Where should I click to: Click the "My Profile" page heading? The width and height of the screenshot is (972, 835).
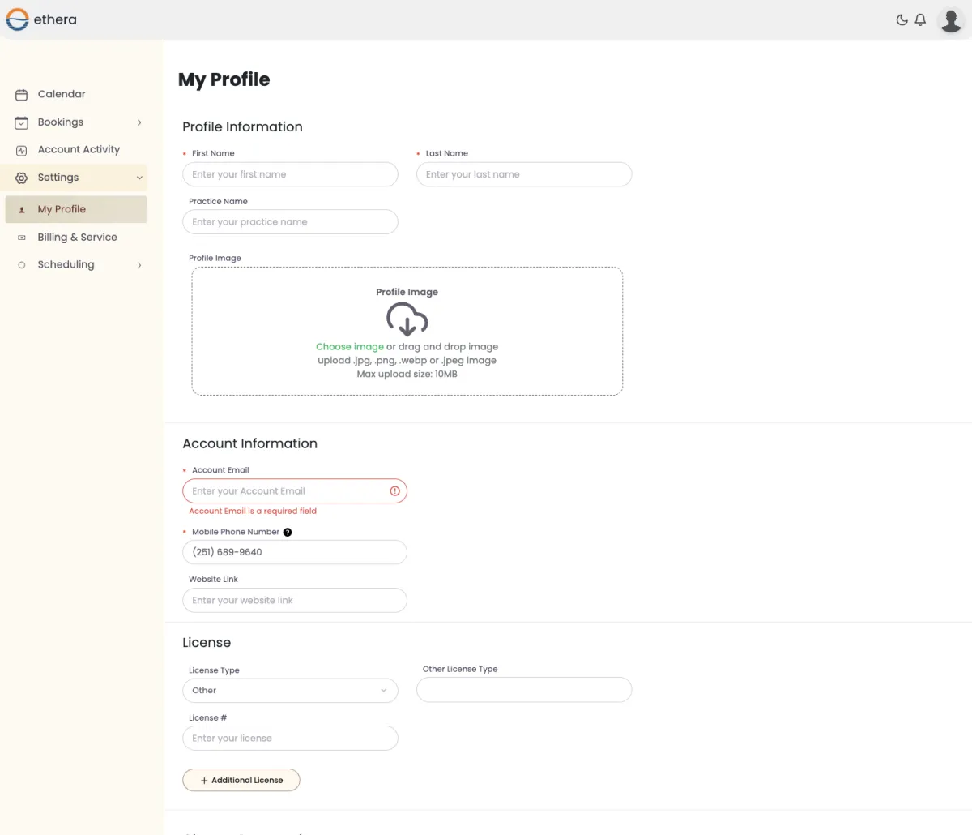coord(224,79)
